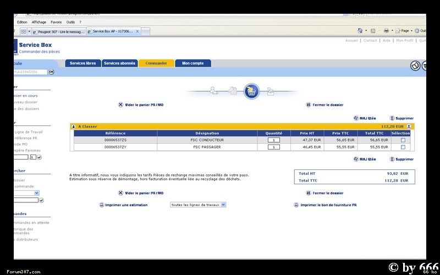This screenshot has width=440, height=275.
Task: Open the Mon compte tab
Action: point(193,63)
